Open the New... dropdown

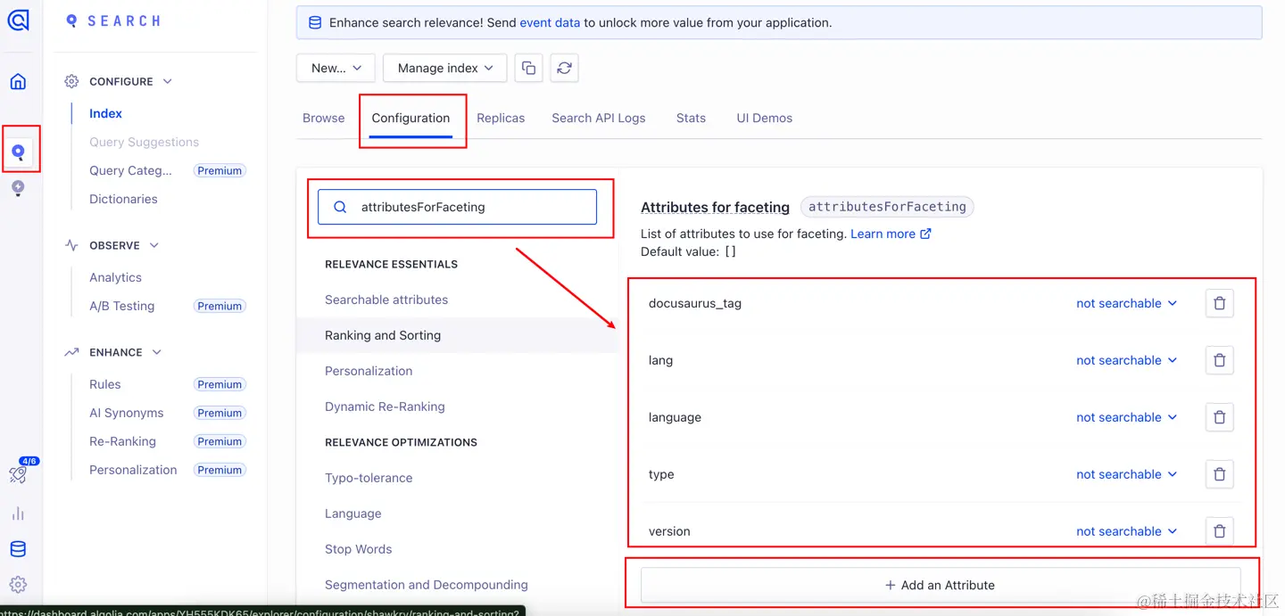[x=336, y=68]
